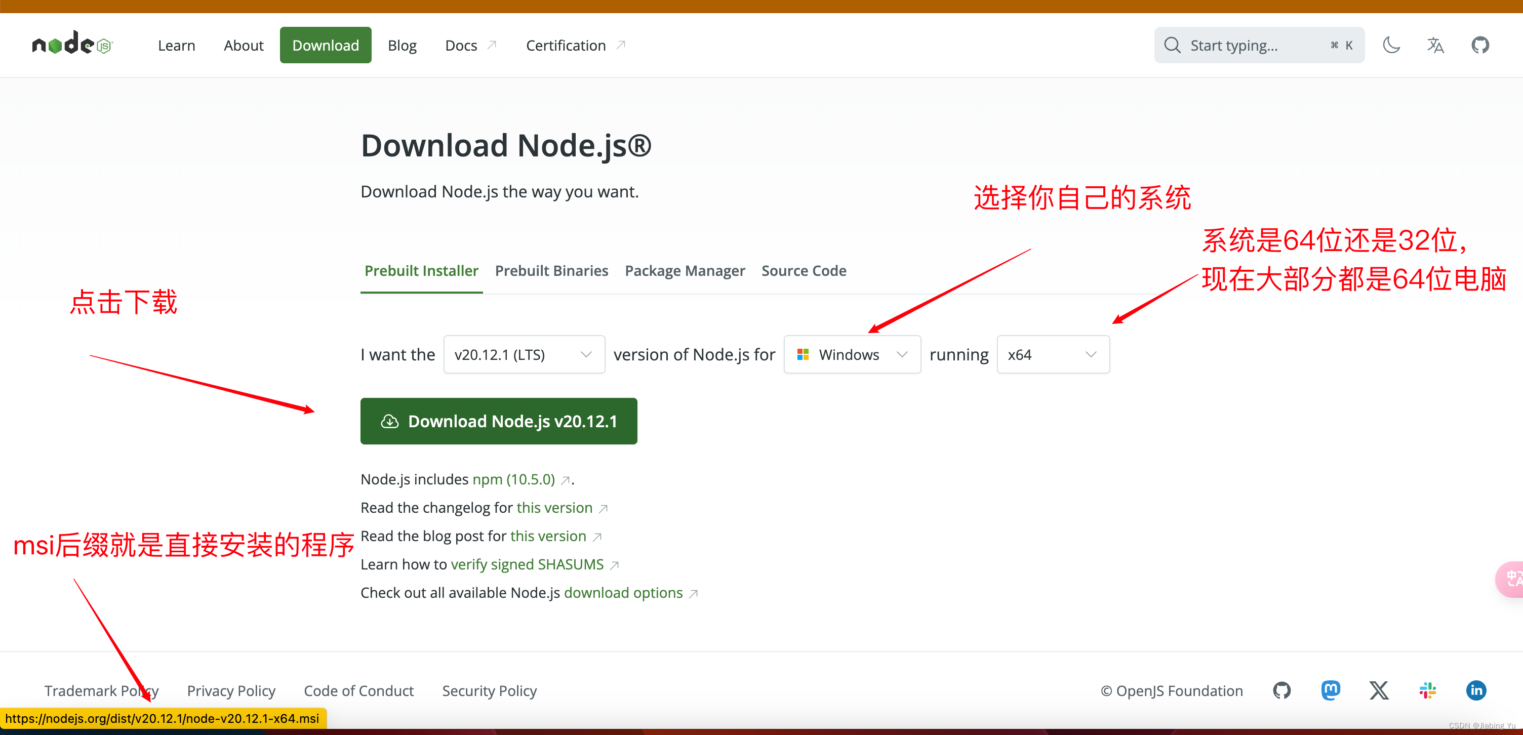Open Code of Conduct footer link

[358, 690]
